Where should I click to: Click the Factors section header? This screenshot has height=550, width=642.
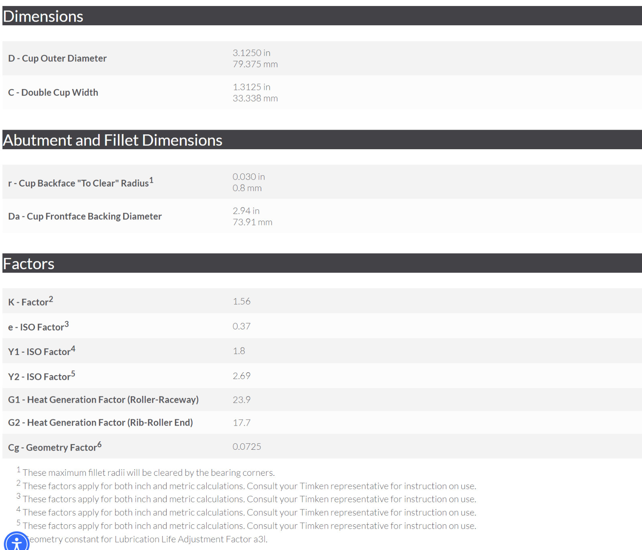tap(322, 263)
